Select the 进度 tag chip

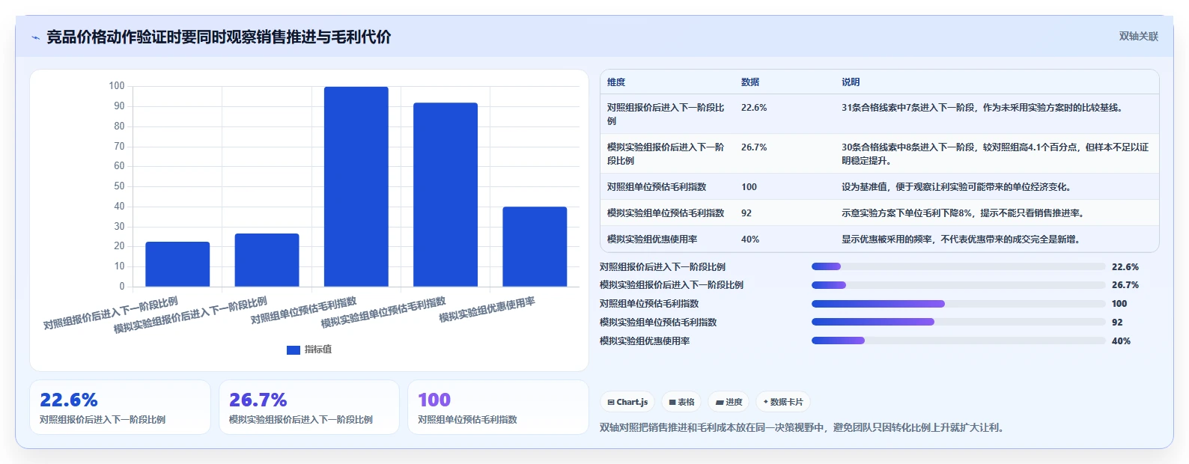pos(729,402)
